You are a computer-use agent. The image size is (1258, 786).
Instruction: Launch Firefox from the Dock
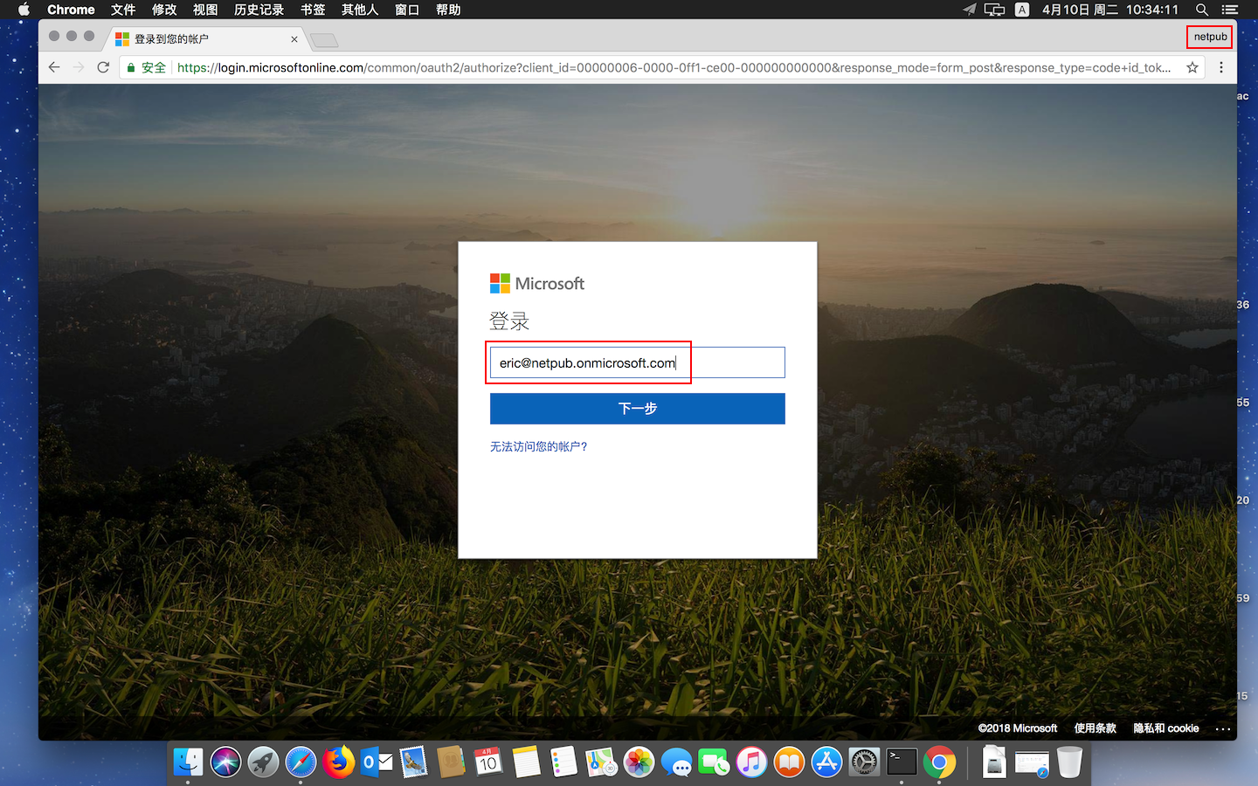[x=339, y=762]
